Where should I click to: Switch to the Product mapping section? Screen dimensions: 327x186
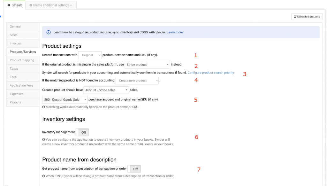(22, 60)
